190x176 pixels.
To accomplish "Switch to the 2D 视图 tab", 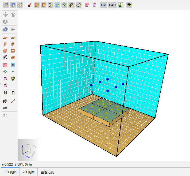I will (x=29, y=172).
